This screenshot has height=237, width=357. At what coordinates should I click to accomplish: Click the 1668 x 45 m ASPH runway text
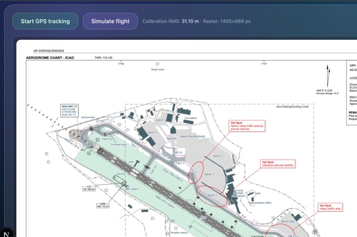click(165, 202)
